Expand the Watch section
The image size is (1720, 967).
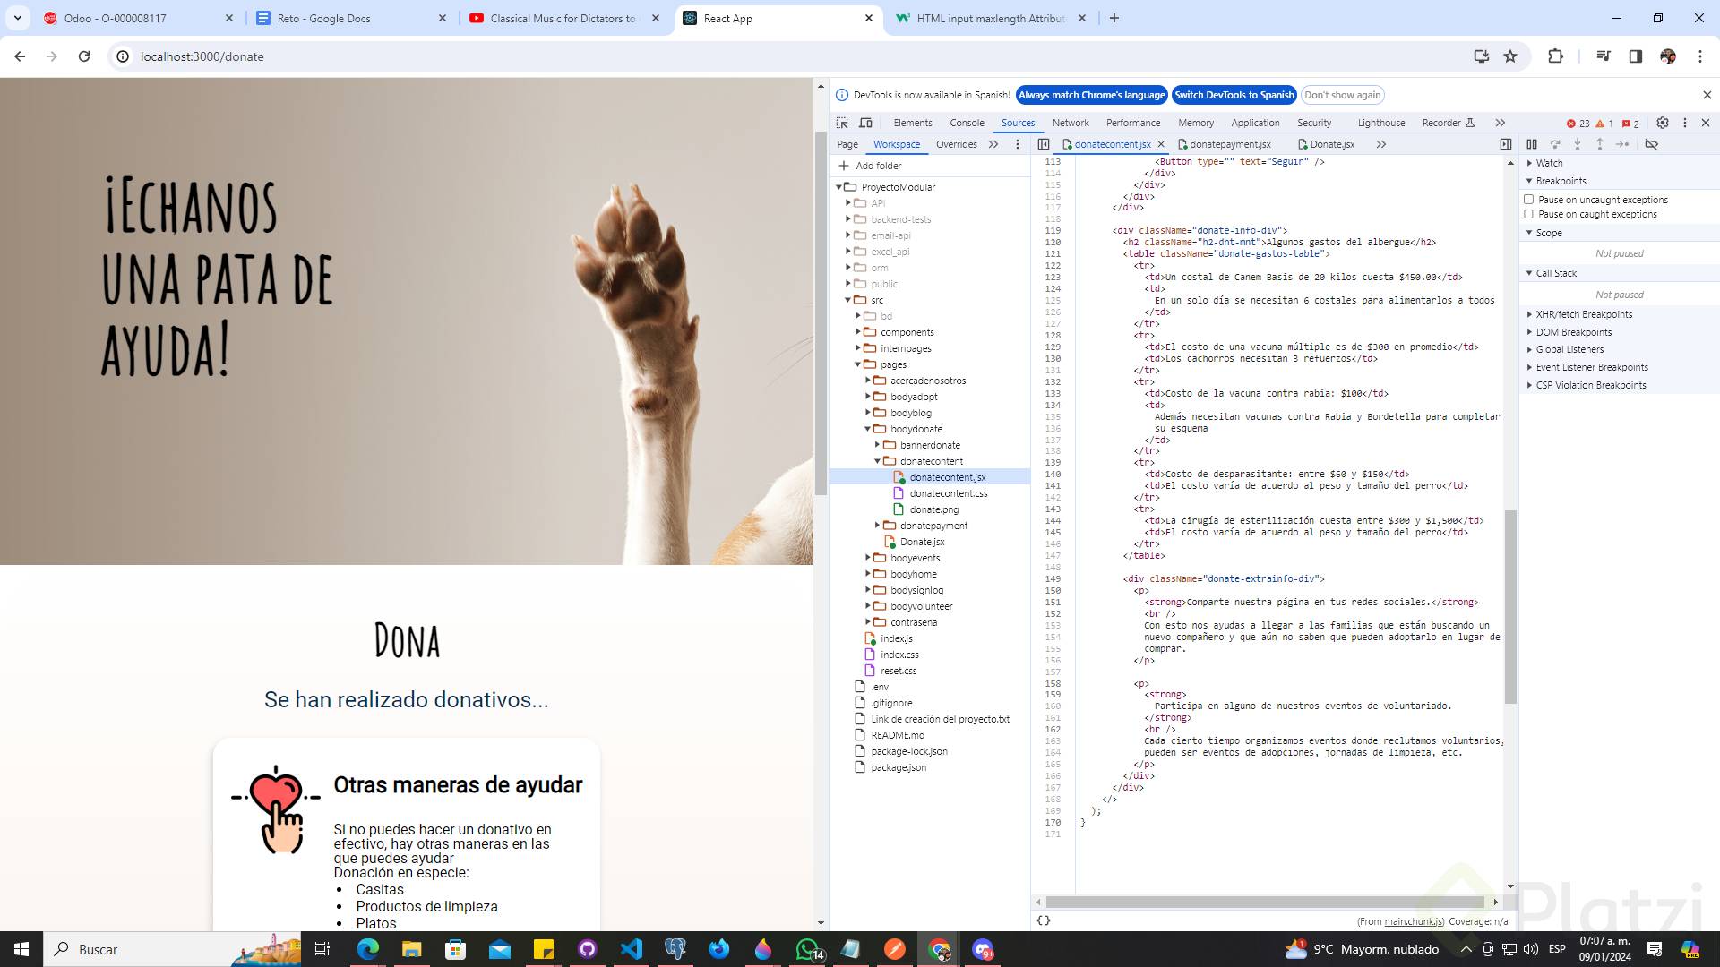coord(1549,163)
